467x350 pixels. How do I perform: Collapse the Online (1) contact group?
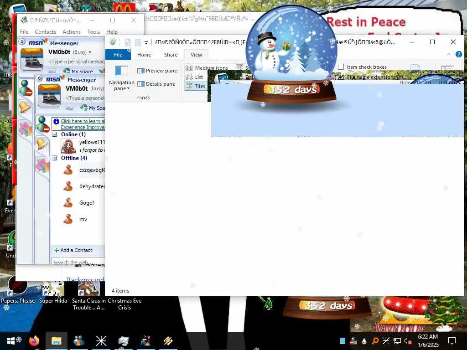(55, 134)
